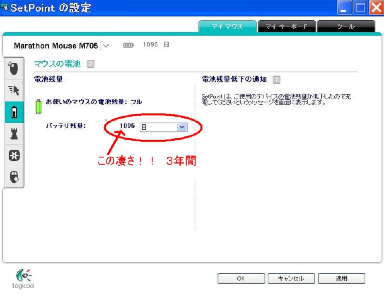Switch to the ツール tab

(346, 26)
